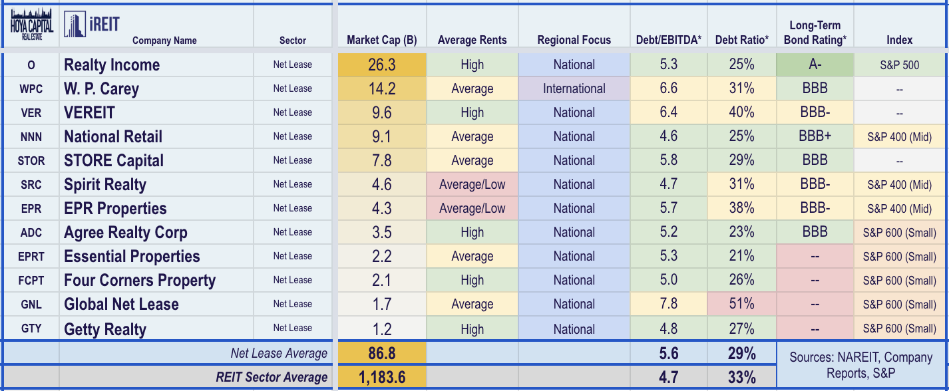Click the Agree Realty Corp name
This screenshot has width=949, height=391.
126,233
